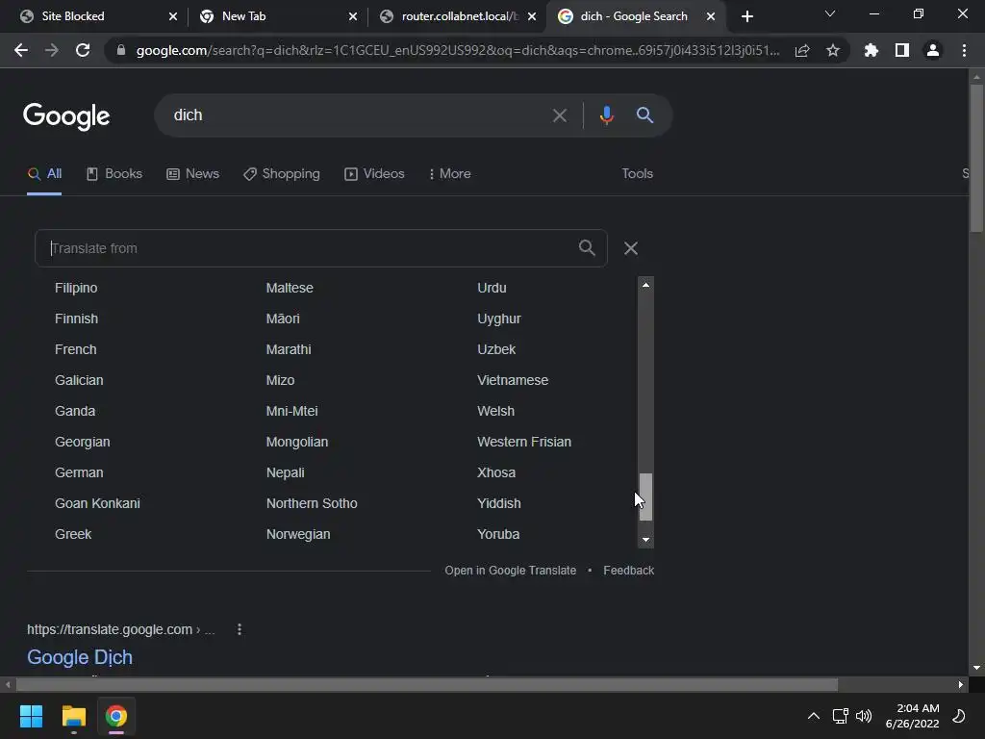Select the News results tab

(x=192, y=173)
